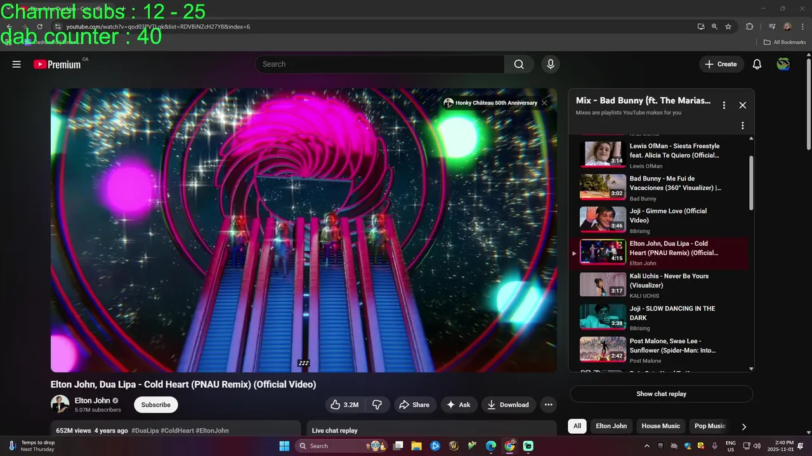The image size is (812, 456).
Task: Switch ENG US input language indicator
Action: coord(730,446)
